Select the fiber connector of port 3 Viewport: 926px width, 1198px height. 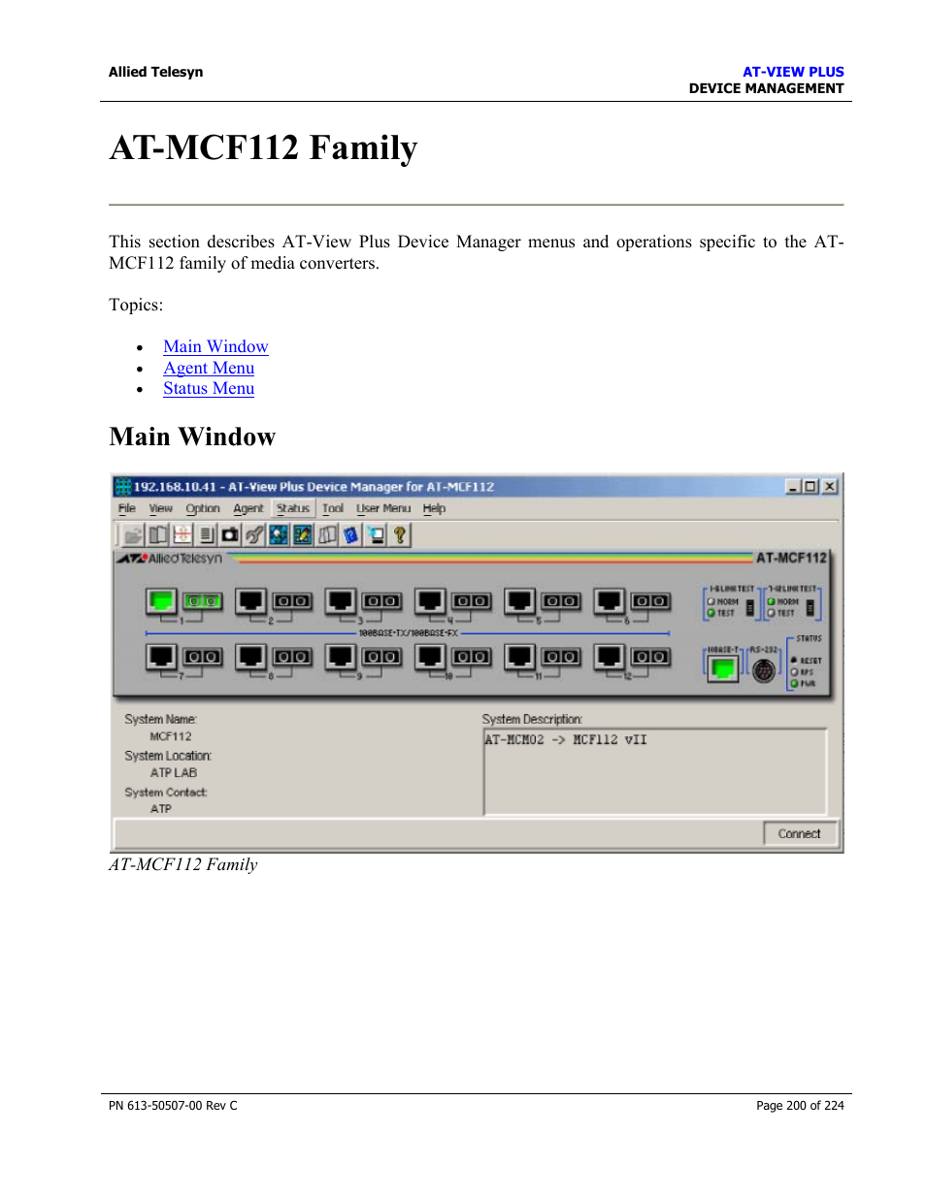(x=381, y=601)
